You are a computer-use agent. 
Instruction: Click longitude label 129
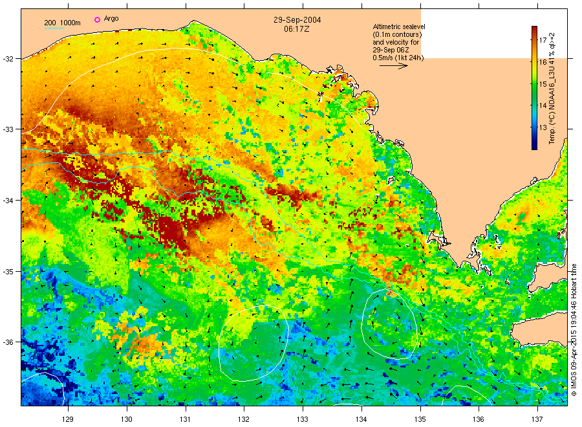(68, 420)
